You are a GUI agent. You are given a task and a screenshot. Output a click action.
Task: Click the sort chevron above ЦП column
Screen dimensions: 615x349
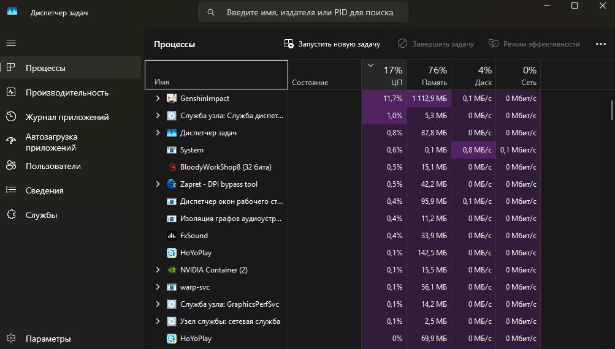click(370, 66)
